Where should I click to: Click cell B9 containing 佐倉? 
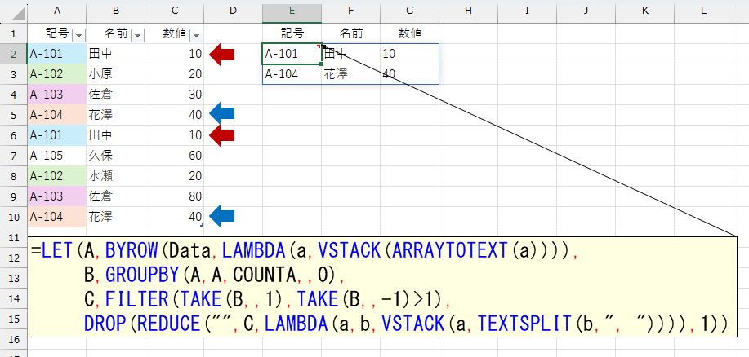[116, 196]
